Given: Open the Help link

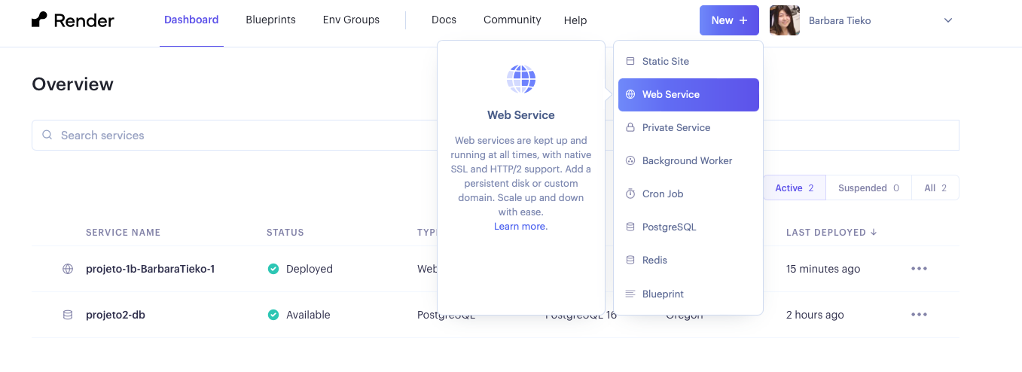Looking at the screenshot, I should click(575, 20).
